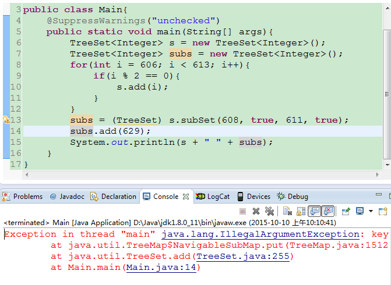This screenshot has width=391, height=285.
Task: Click the Declaration tab icon
Action: pos(94,197)
